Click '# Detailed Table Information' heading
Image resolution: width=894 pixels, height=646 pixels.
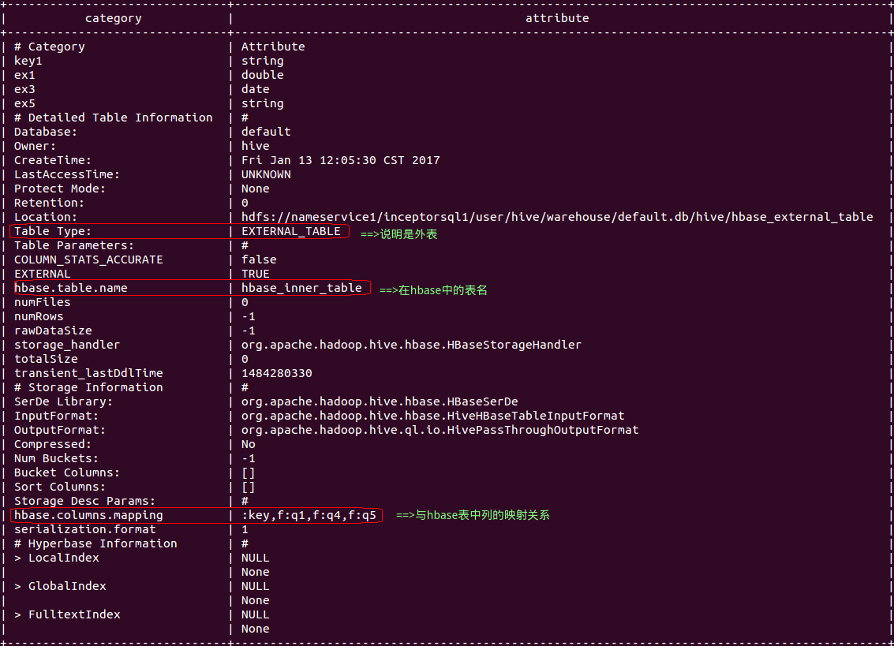click(114, 118)
